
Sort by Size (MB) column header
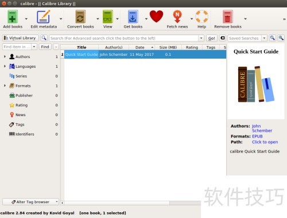(168, 47)
